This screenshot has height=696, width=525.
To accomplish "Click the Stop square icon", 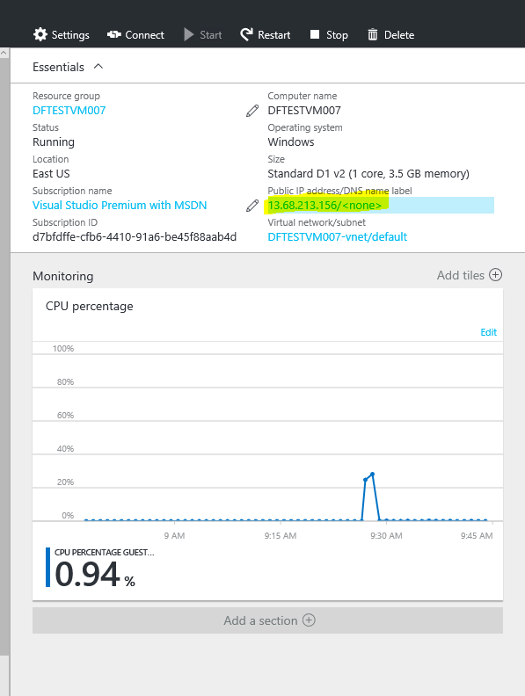I will [x=315, y=34].
